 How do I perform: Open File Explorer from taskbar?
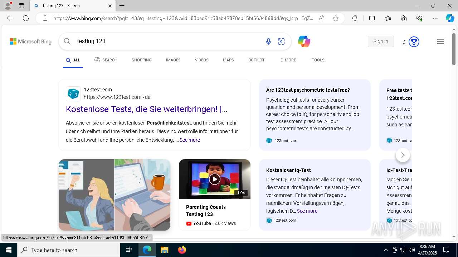click(164, 250)
